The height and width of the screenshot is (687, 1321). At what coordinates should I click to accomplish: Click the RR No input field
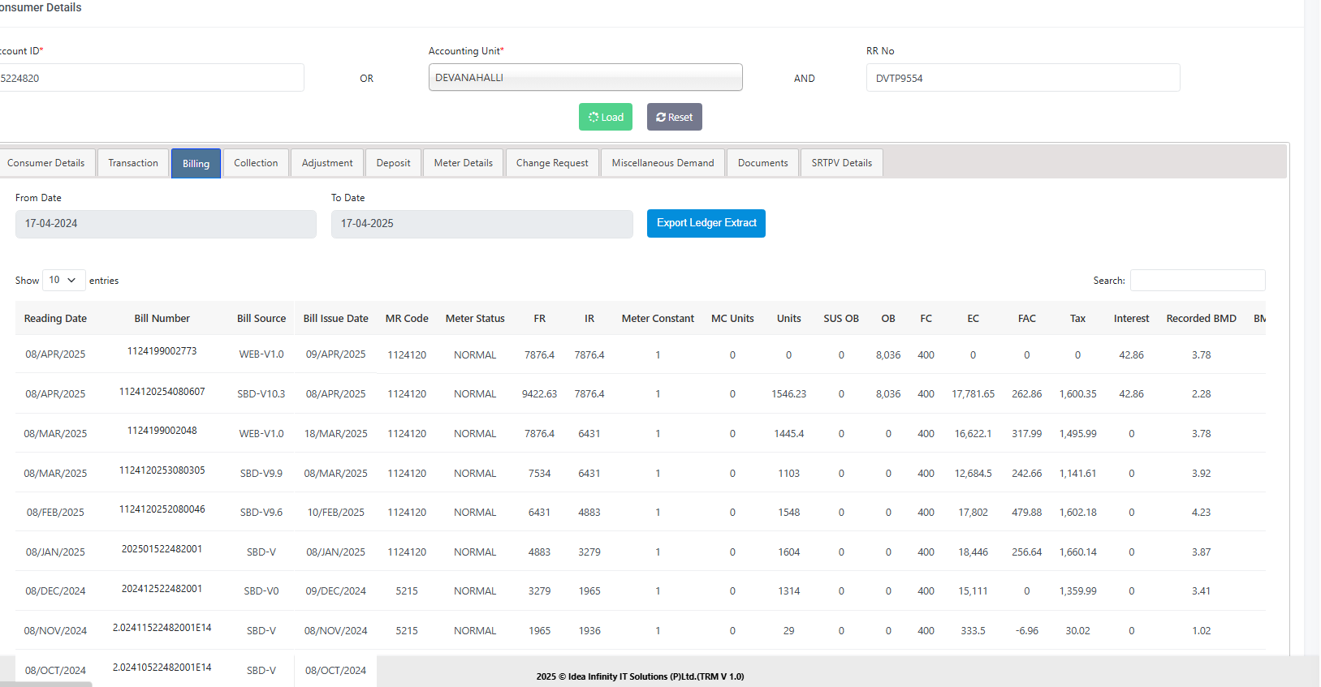coord(1022,78)
